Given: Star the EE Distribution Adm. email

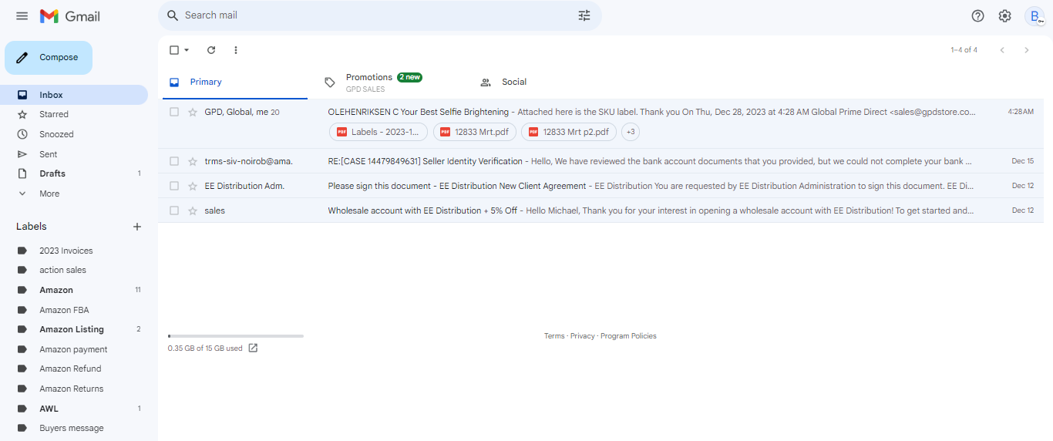Looking at the screenshot, I should tap(193, 186).
